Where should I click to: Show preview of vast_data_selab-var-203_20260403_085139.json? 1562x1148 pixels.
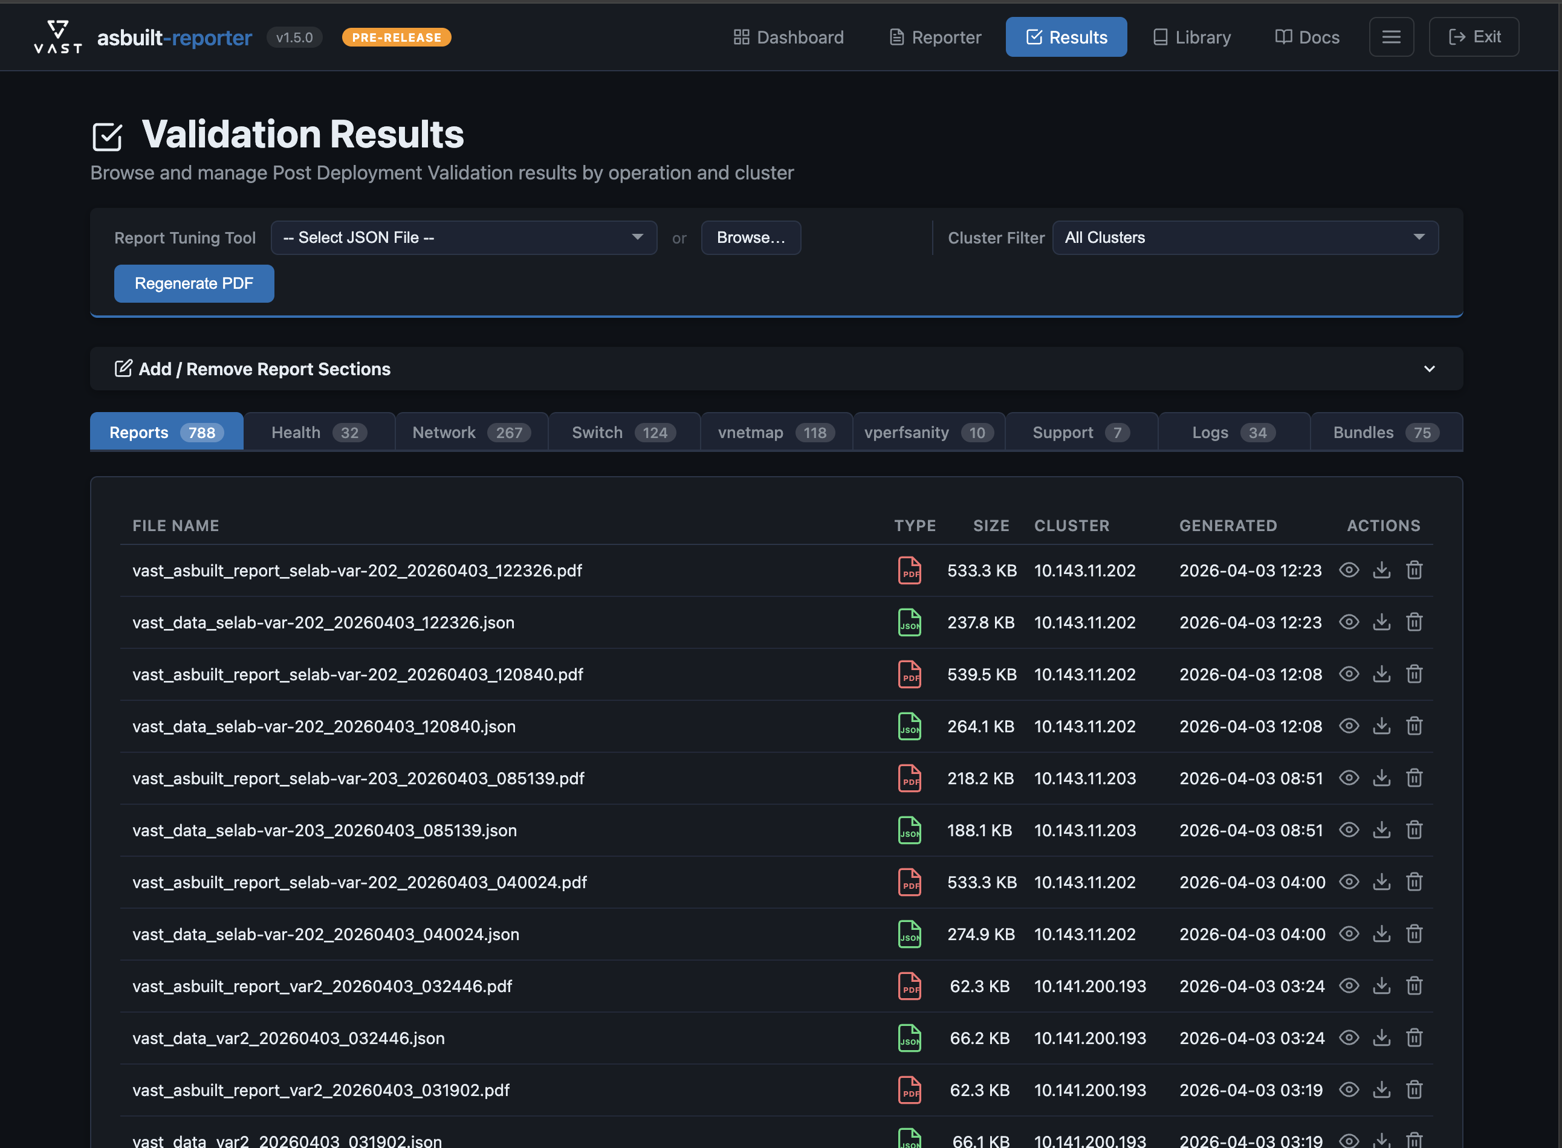(1349, 830)
